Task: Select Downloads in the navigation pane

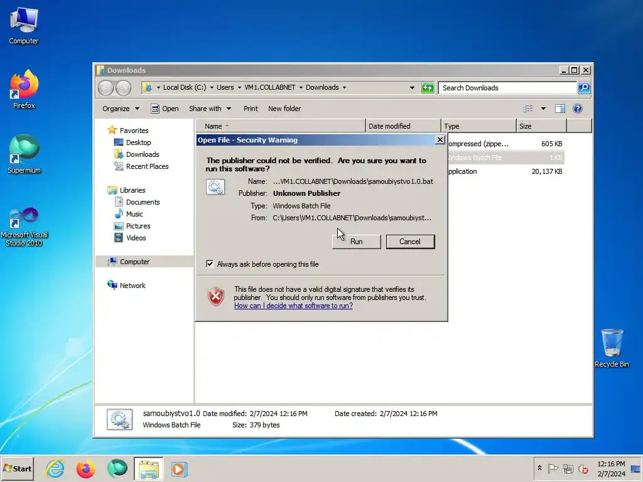Action: click(x=143, y=154)
